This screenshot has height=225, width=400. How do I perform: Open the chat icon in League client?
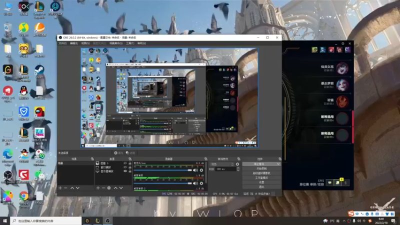(329, 182)
